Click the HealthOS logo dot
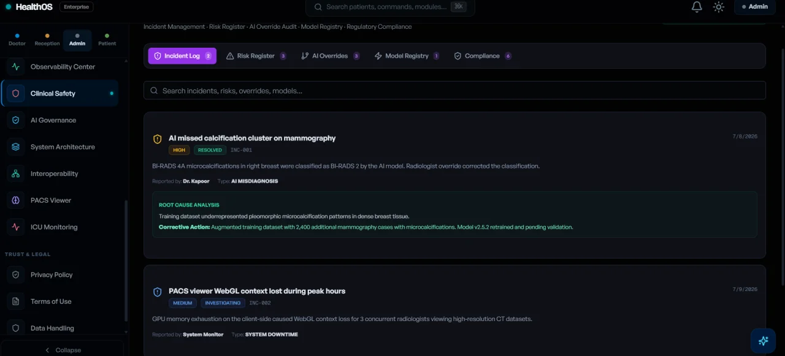This screenshot has height=356, width=785. pyautogui.click(x=9, y=7)
